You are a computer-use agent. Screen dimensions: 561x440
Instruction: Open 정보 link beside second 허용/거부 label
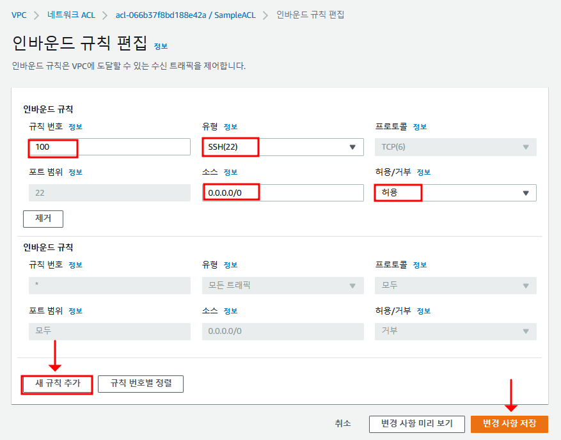pyautogui.click(x=423, y=311)
